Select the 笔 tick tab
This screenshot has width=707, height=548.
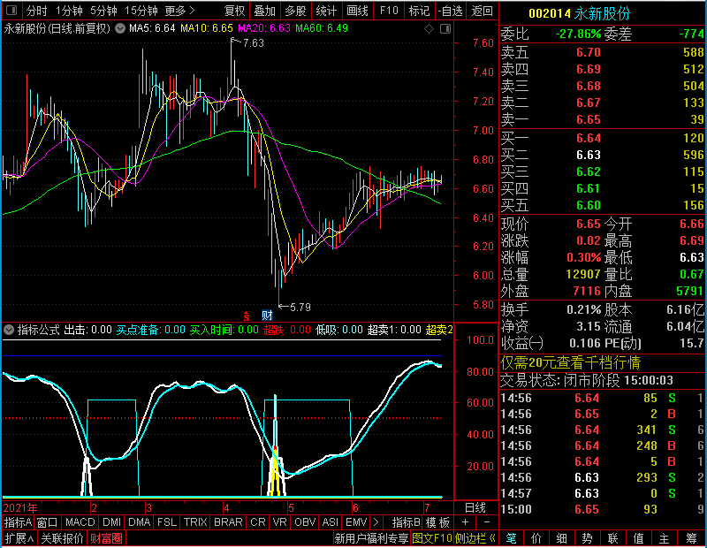click(x=511, y=538)
